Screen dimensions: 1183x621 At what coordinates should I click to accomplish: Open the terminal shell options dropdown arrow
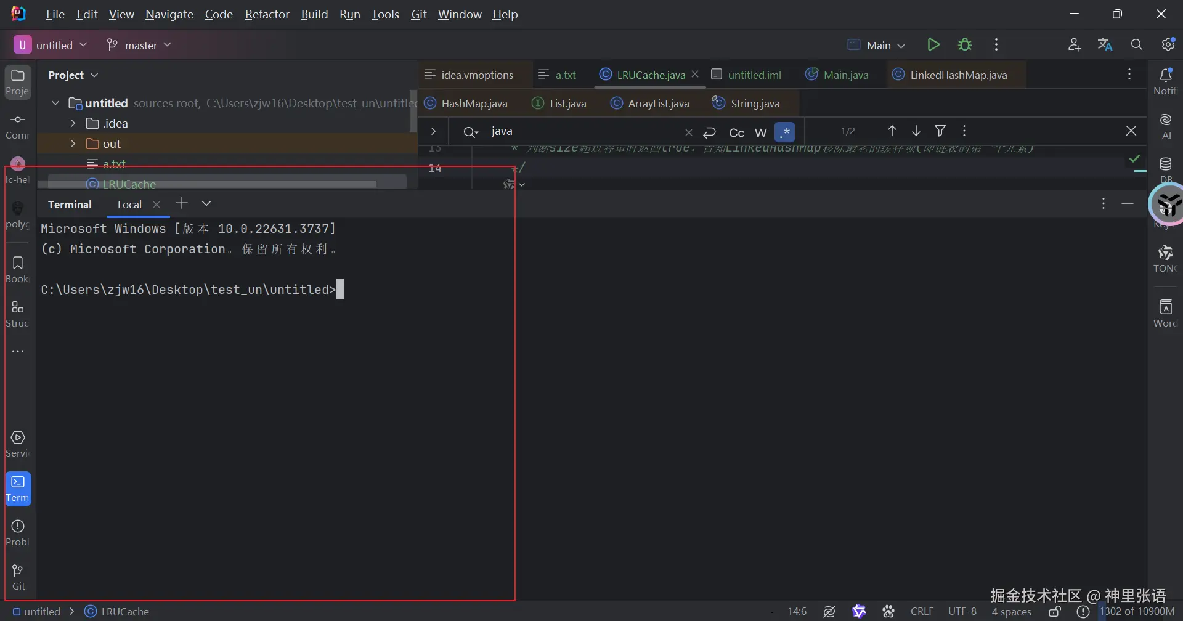click(206, 203)
